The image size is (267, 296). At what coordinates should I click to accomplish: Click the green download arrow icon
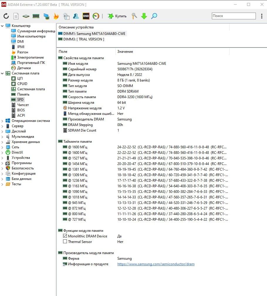144,16
